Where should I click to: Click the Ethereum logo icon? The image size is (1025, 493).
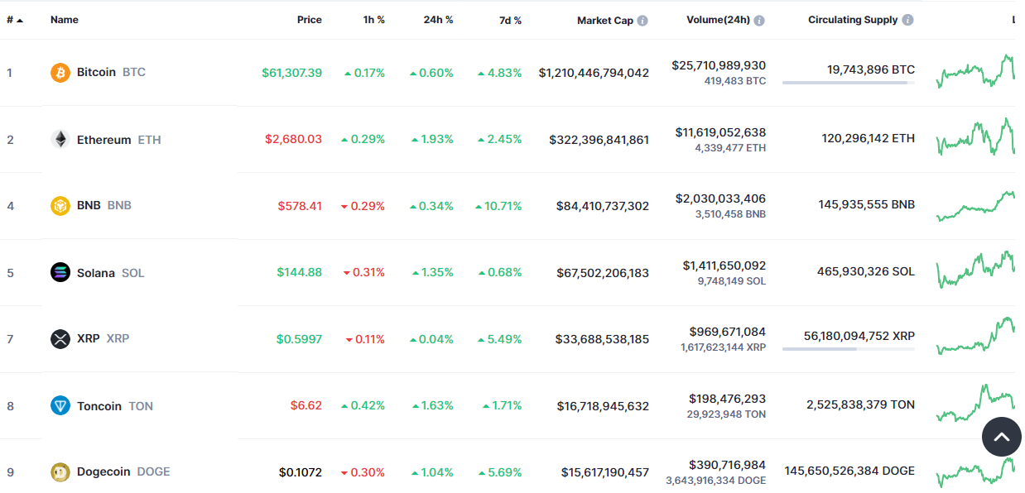60,140
